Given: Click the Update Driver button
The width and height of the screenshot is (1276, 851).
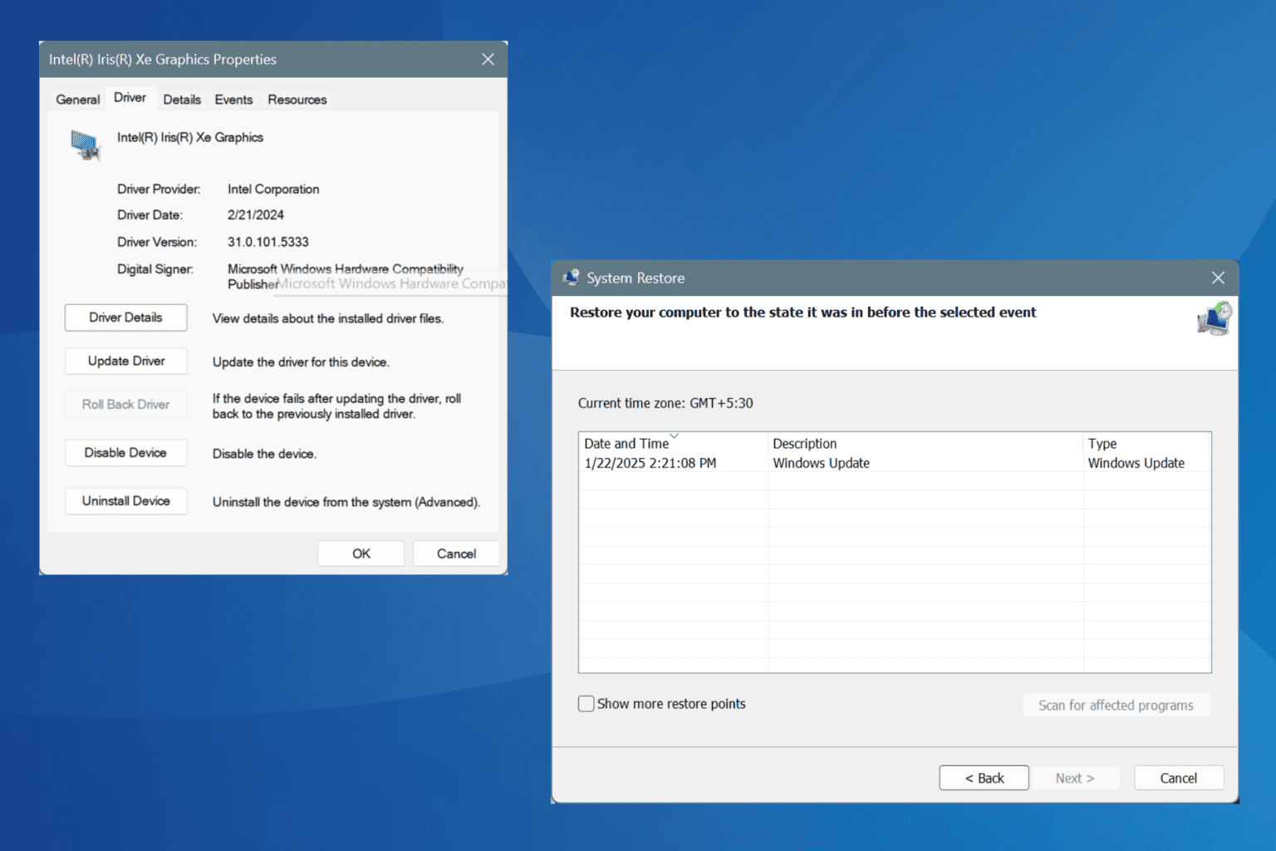Looking at the screenshot, I should 125,361.
